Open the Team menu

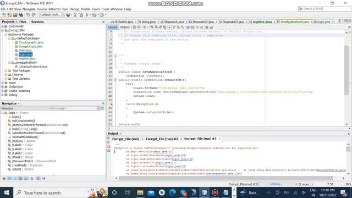click(x=96, y=9)
